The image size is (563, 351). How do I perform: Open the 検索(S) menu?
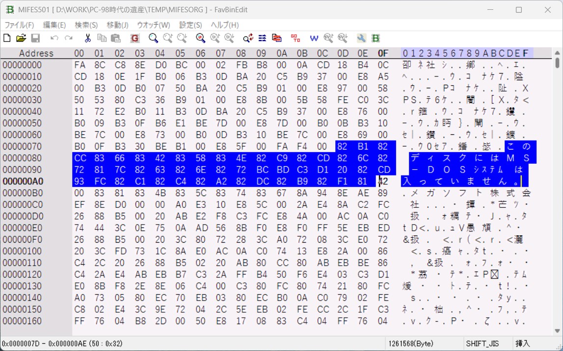pos(86,25)
